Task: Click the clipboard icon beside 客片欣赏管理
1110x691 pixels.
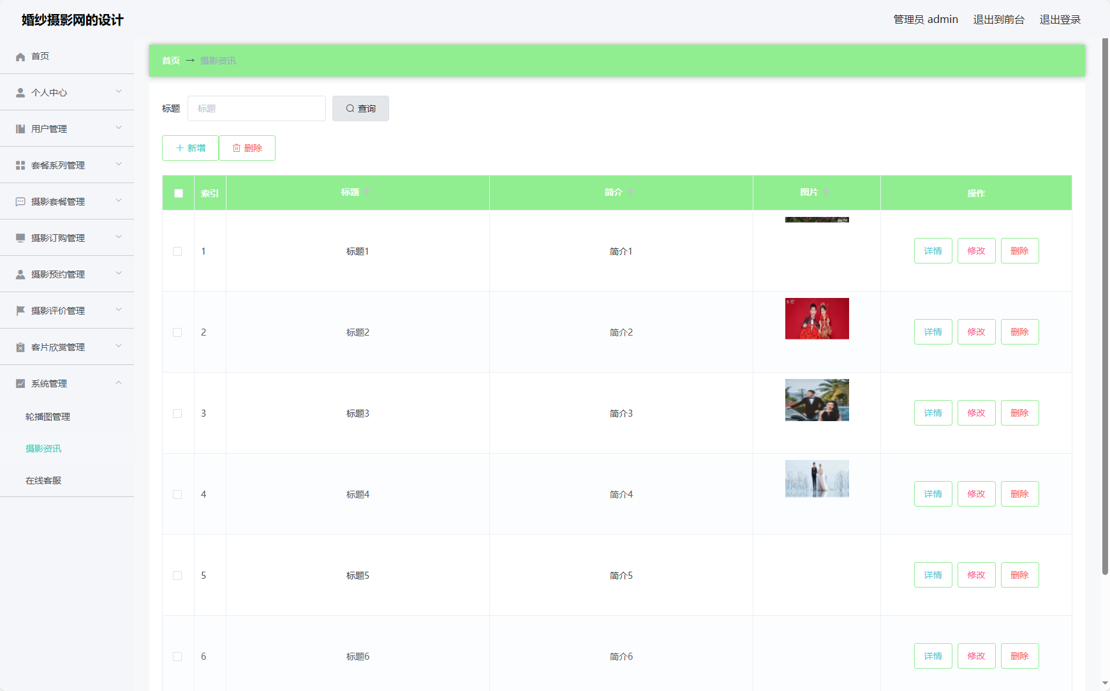Action: pyautogui.click(x=20, y=348)
